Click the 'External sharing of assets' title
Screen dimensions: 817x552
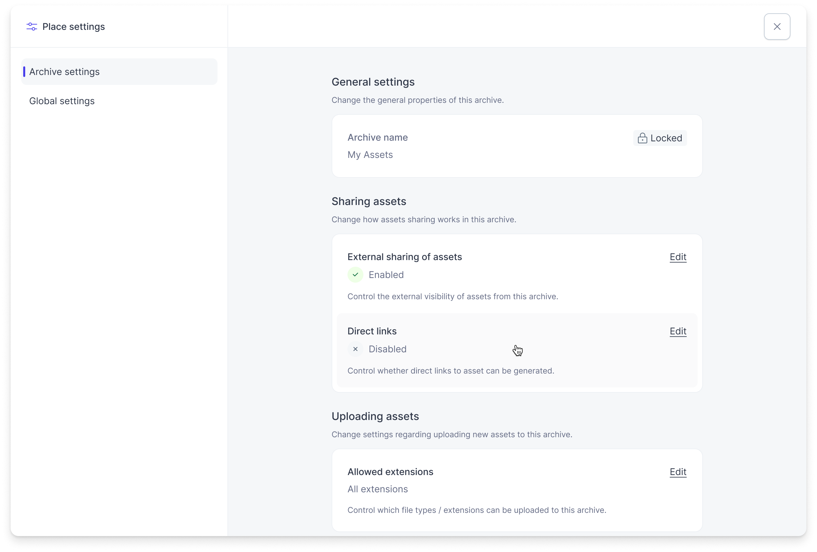pos(405,257)
